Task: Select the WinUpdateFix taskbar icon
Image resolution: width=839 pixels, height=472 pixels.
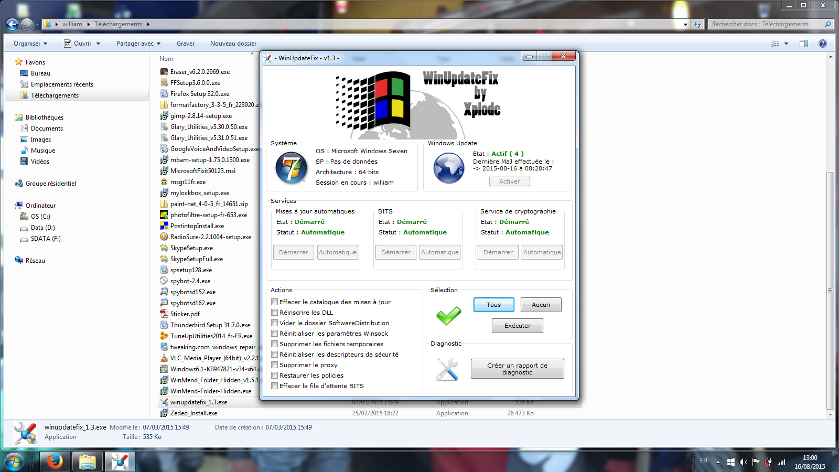Action: [120, 462]
